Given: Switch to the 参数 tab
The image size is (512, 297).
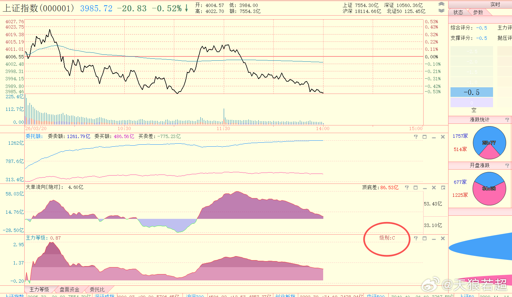Looking at the screenshot, I should click(478, 12).
